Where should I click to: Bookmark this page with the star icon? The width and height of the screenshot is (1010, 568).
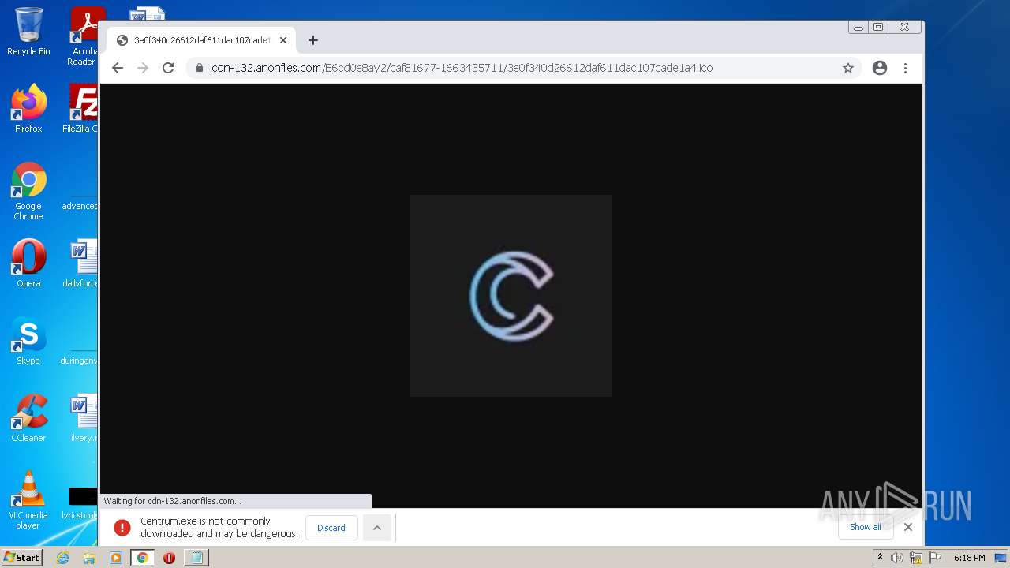coord(848,68)
